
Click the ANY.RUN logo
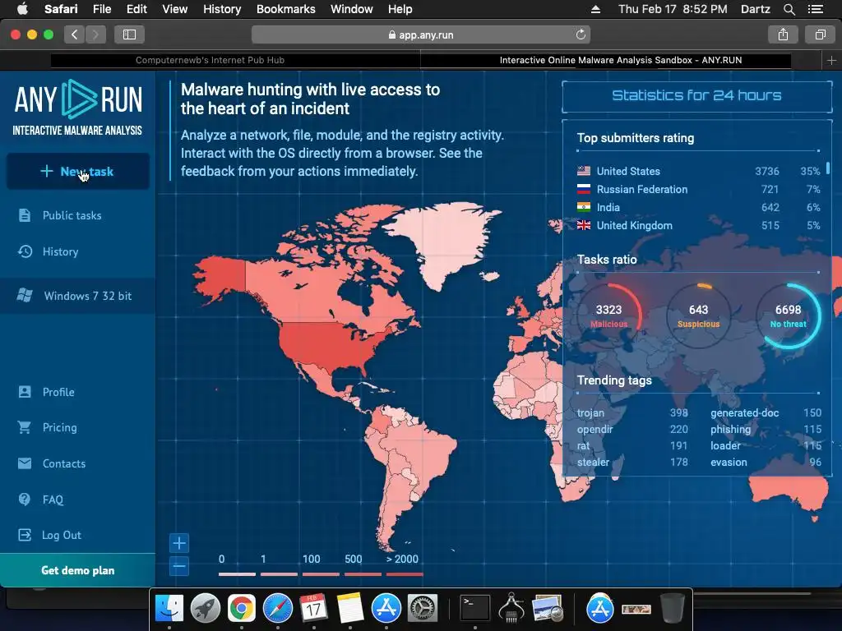[x=78, y=108]
